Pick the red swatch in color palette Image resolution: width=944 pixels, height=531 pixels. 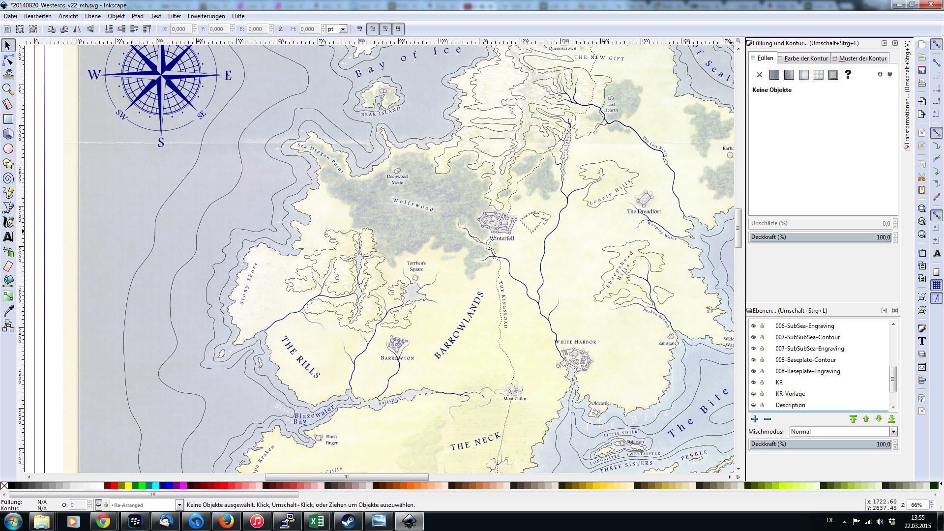point(114,486)
